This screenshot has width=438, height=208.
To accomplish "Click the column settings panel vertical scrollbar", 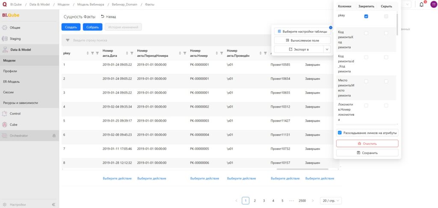I will (x=397, y=24).
